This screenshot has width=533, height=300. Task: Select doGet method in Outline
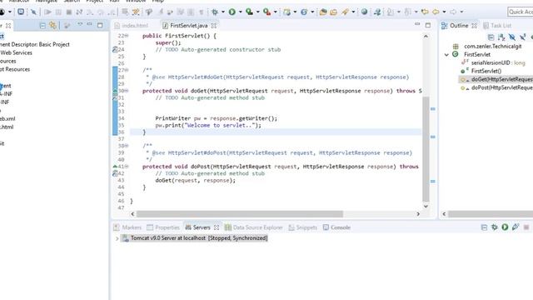pos(497,79)
